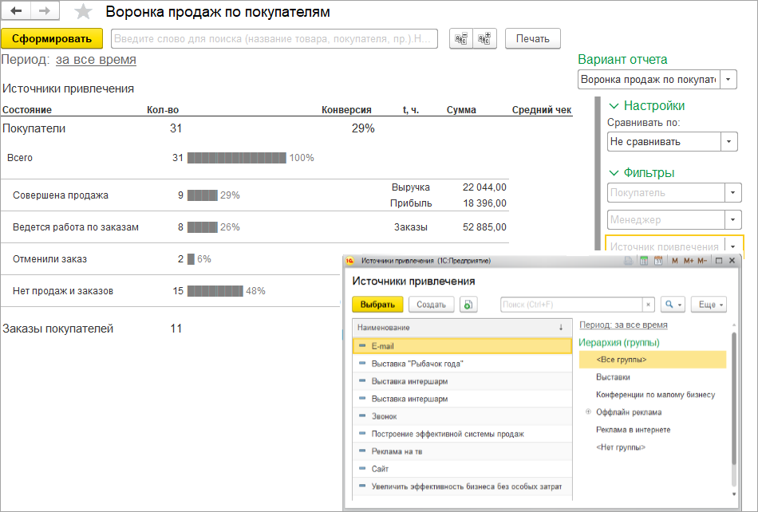Viewport: 758px width, 512px height.
Task: Click the expand all groups icon
Action: pyautogui.click(x=484, y=38)
